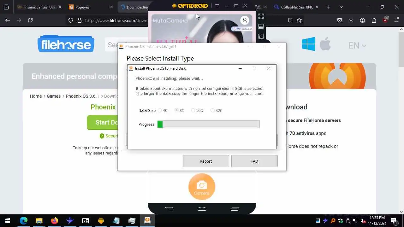Open the Optidroid hamburger menu
The width and height of the screenshot is (404, 227).
pos(217,6)
